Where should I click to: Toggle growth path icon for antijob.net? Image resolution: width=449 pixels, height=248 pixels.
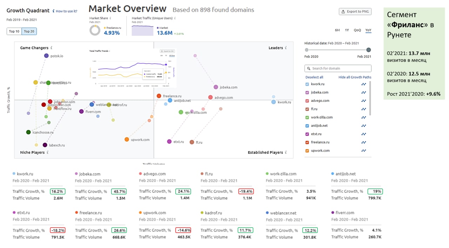click(364, 126)
